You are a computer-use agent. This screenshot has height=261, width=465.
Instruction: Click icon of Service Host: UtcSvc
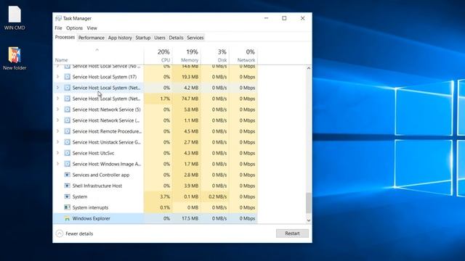[68, 153]
